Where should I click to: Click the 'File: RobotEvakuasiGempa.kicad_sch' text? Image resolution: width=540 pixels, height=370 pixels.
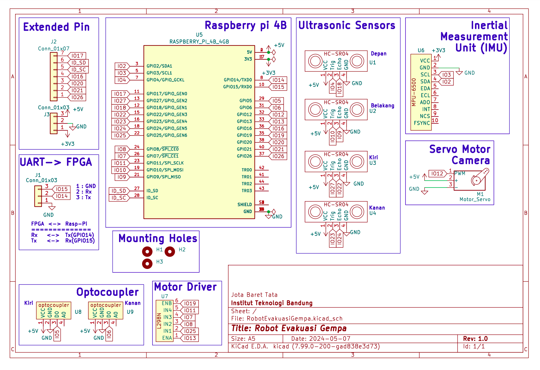click(287, 319)
